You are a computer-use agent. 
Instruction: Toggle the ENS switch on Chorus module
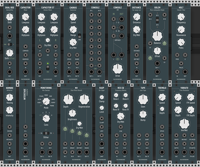tap(80, 36)
